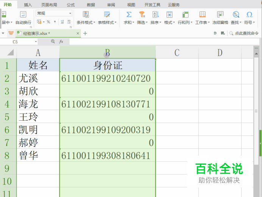
Task: Select row 5 header
Action: click(8, 117)
